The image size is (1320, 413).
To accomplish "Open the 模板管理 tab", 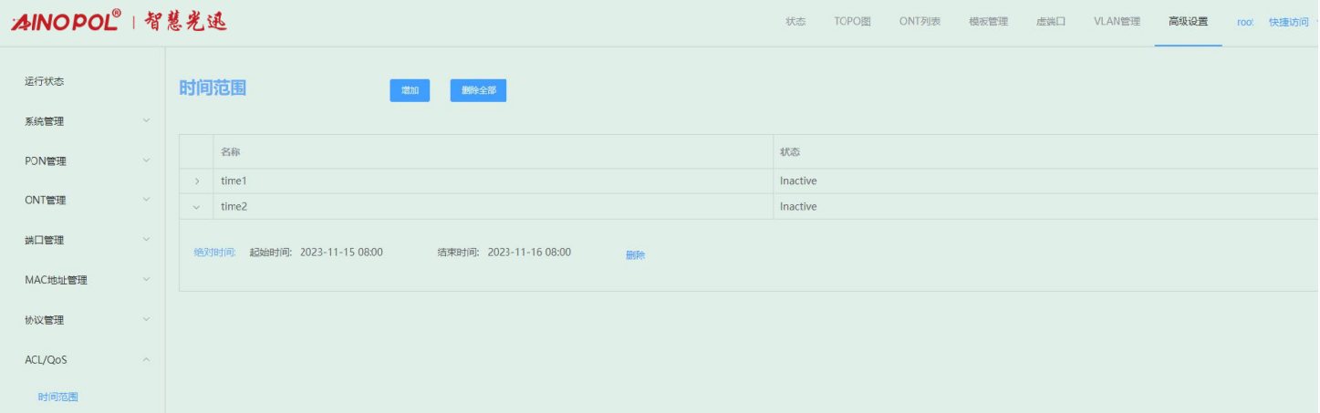I will tap(988, 22).
